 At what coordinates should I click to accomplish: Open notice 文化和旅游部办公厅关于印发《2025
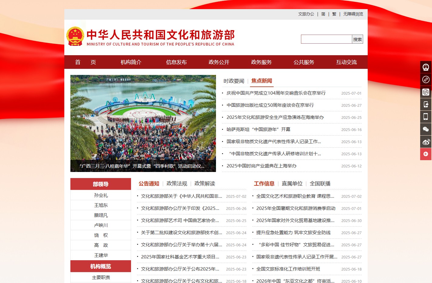pos(180,208)
